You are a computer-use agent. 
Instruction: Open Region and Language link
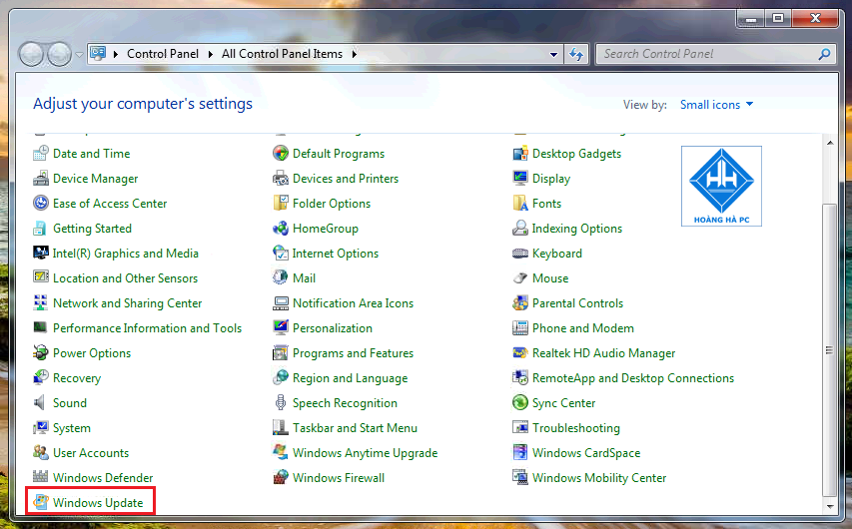pos(350,378)
